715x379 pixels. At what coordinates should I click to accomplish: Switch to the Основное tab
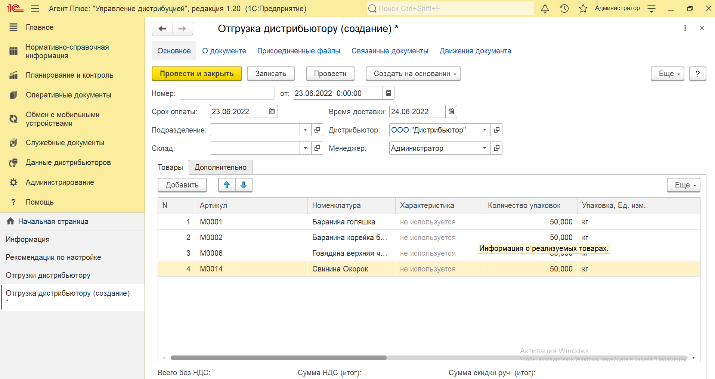click(174, 51)
